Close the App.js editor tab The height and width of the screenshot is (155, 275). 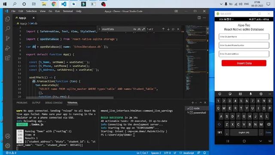click(x=34, y=18)
